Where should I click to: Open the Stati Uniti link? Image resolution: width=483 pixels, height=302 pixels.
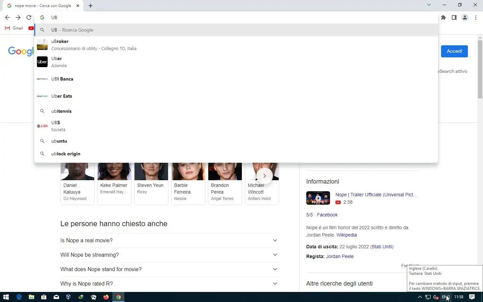tap(382, 247)
